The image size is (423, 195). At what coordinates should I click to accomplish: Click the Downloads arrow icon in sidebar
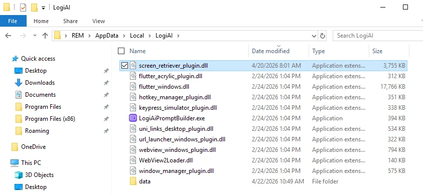pyautogui.click(x=19, y=83)
